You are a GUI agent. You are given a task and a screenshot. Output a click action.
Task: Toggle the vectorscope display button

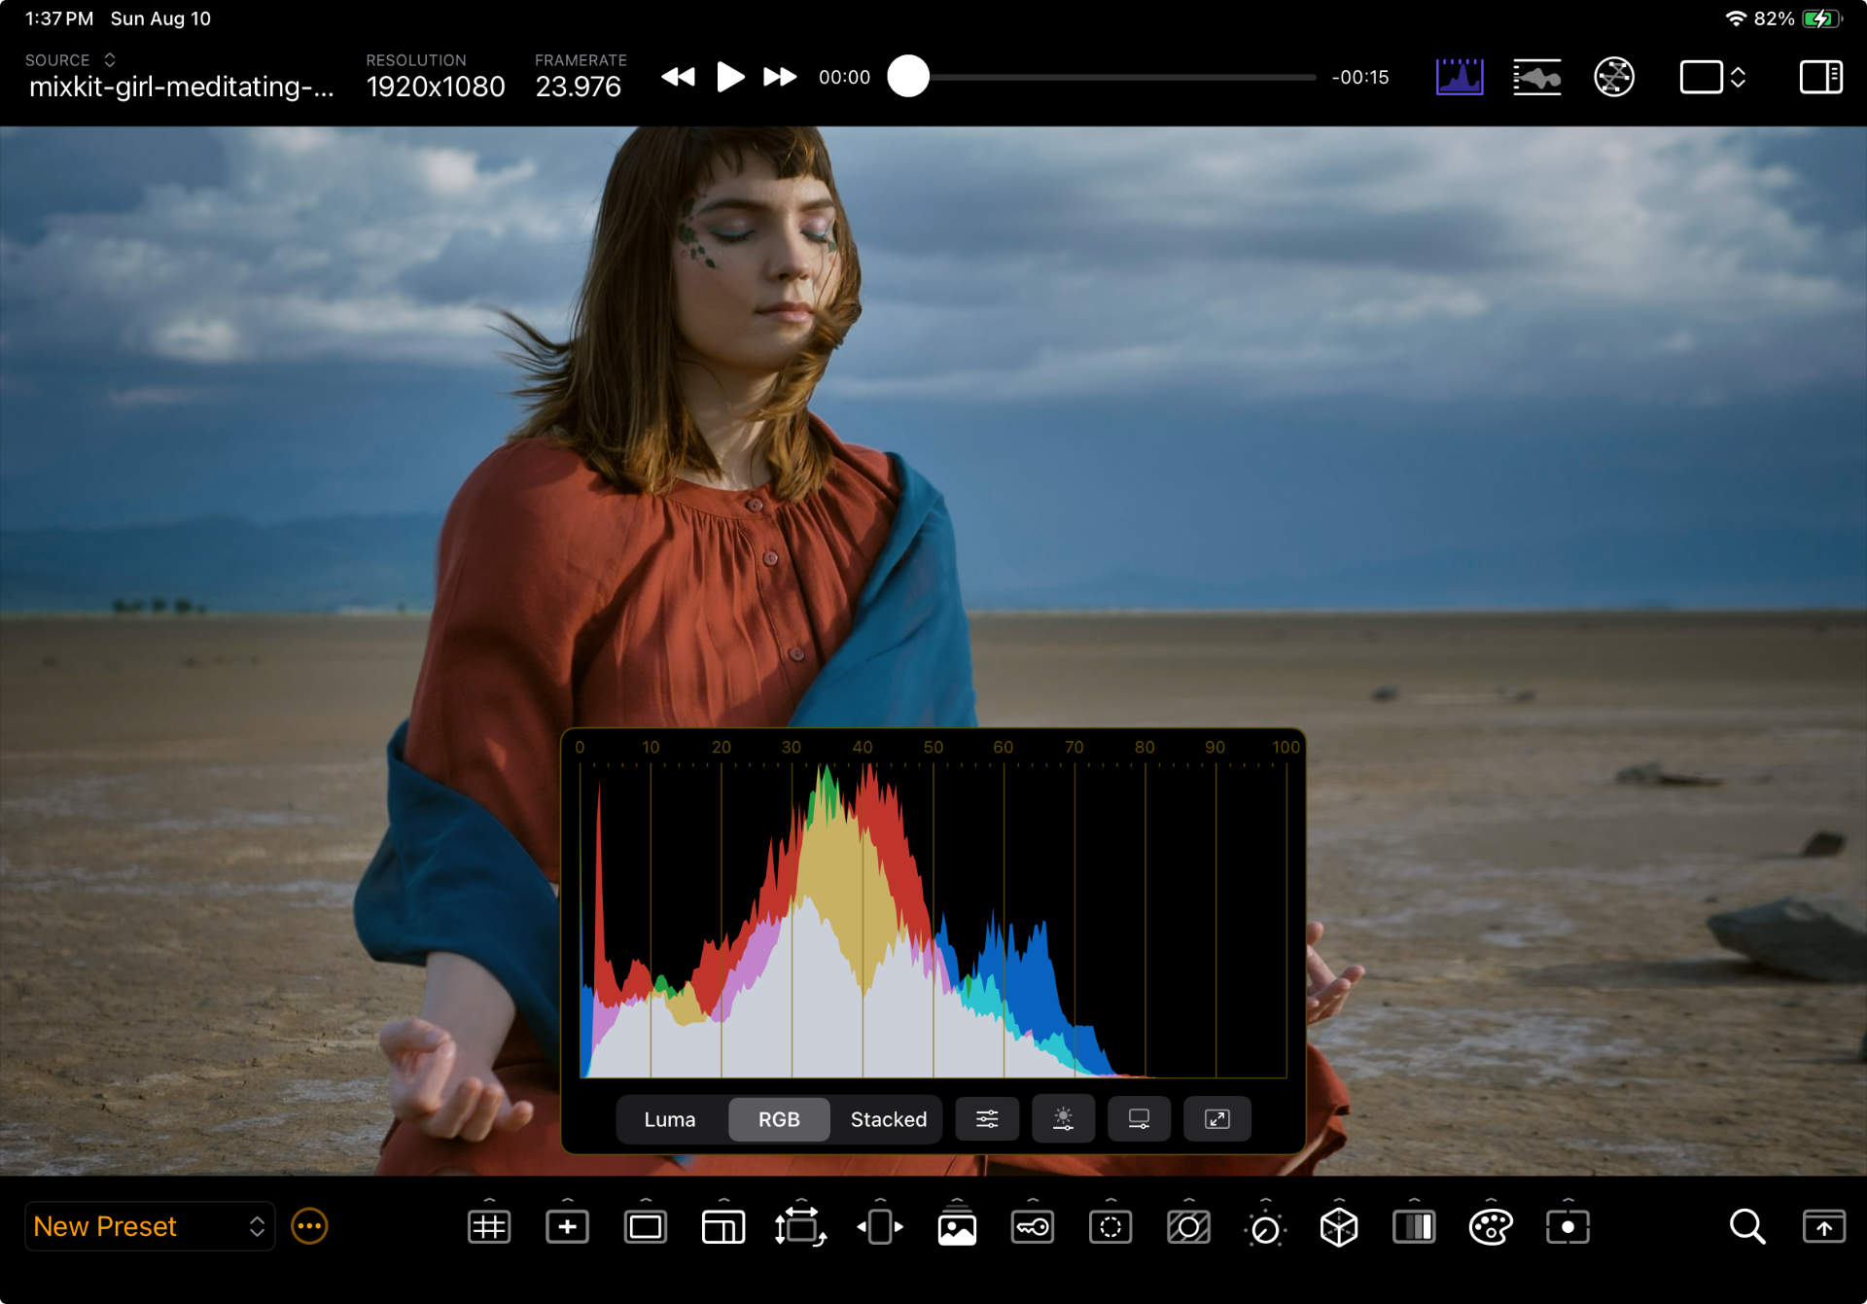(x=1613, y=77)
